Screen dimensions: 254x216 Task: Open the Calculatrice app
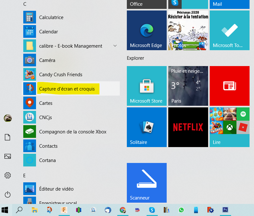71,17
